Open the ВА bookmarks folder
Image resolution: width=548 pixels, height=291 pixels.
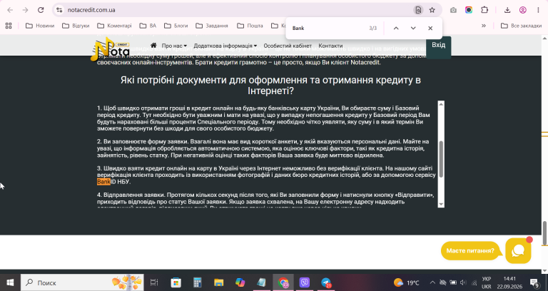click(x=148, y=26)
